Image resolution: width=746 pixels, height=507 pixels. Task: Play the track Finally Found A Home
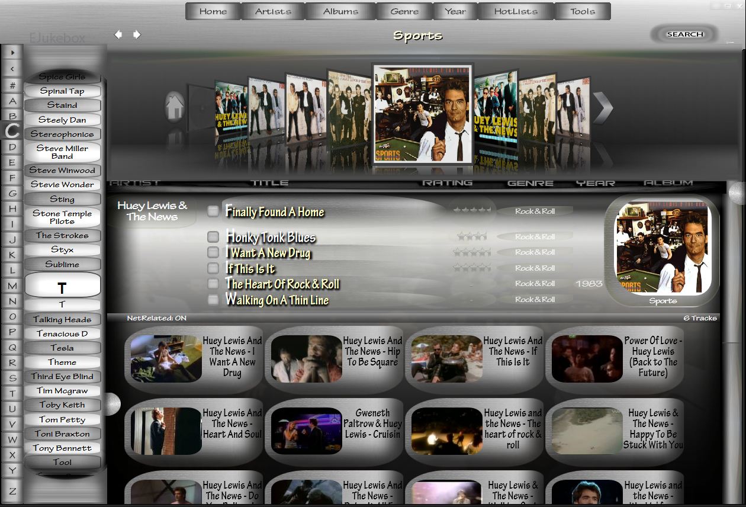pyautogui.click(x=275, y=211)
